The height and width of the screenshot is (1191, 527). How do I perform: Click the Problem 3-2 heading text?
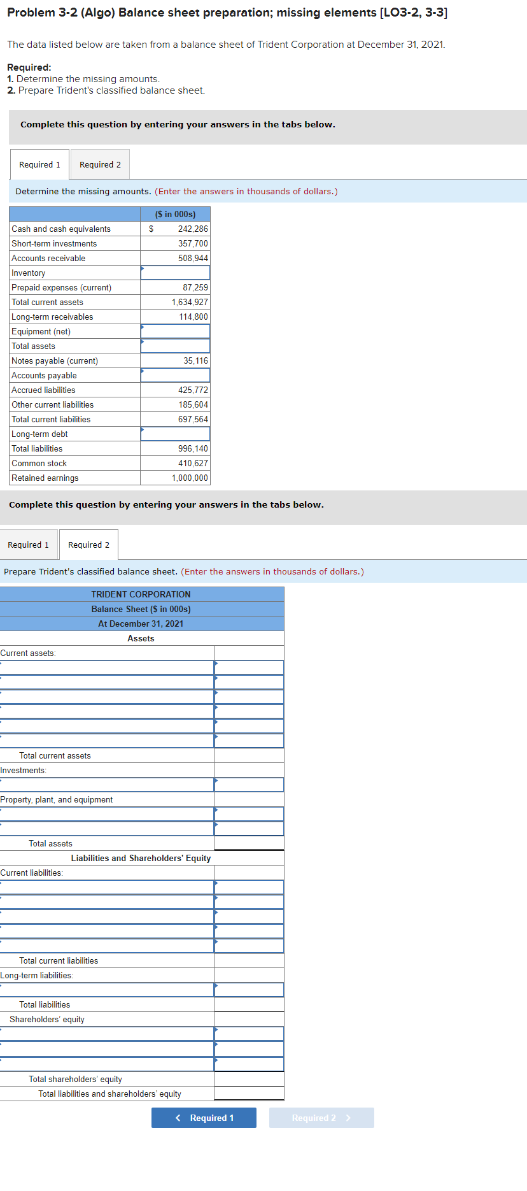tap(227, 13)
